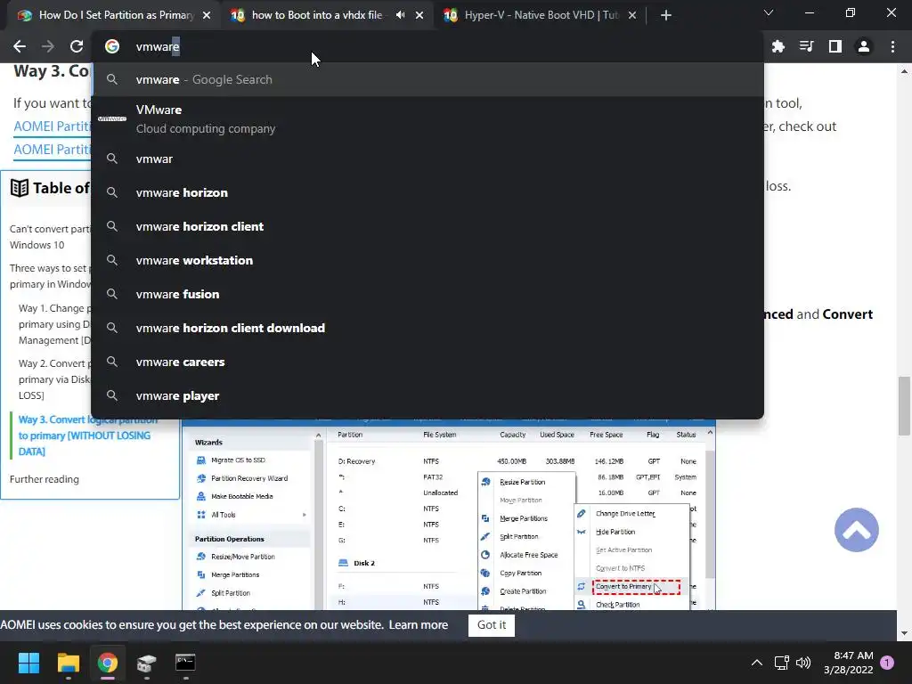The width and height of the screenshot is (912, 684).
Task: Choose VMware Cloud computing company suggestion
Action: 427,119
